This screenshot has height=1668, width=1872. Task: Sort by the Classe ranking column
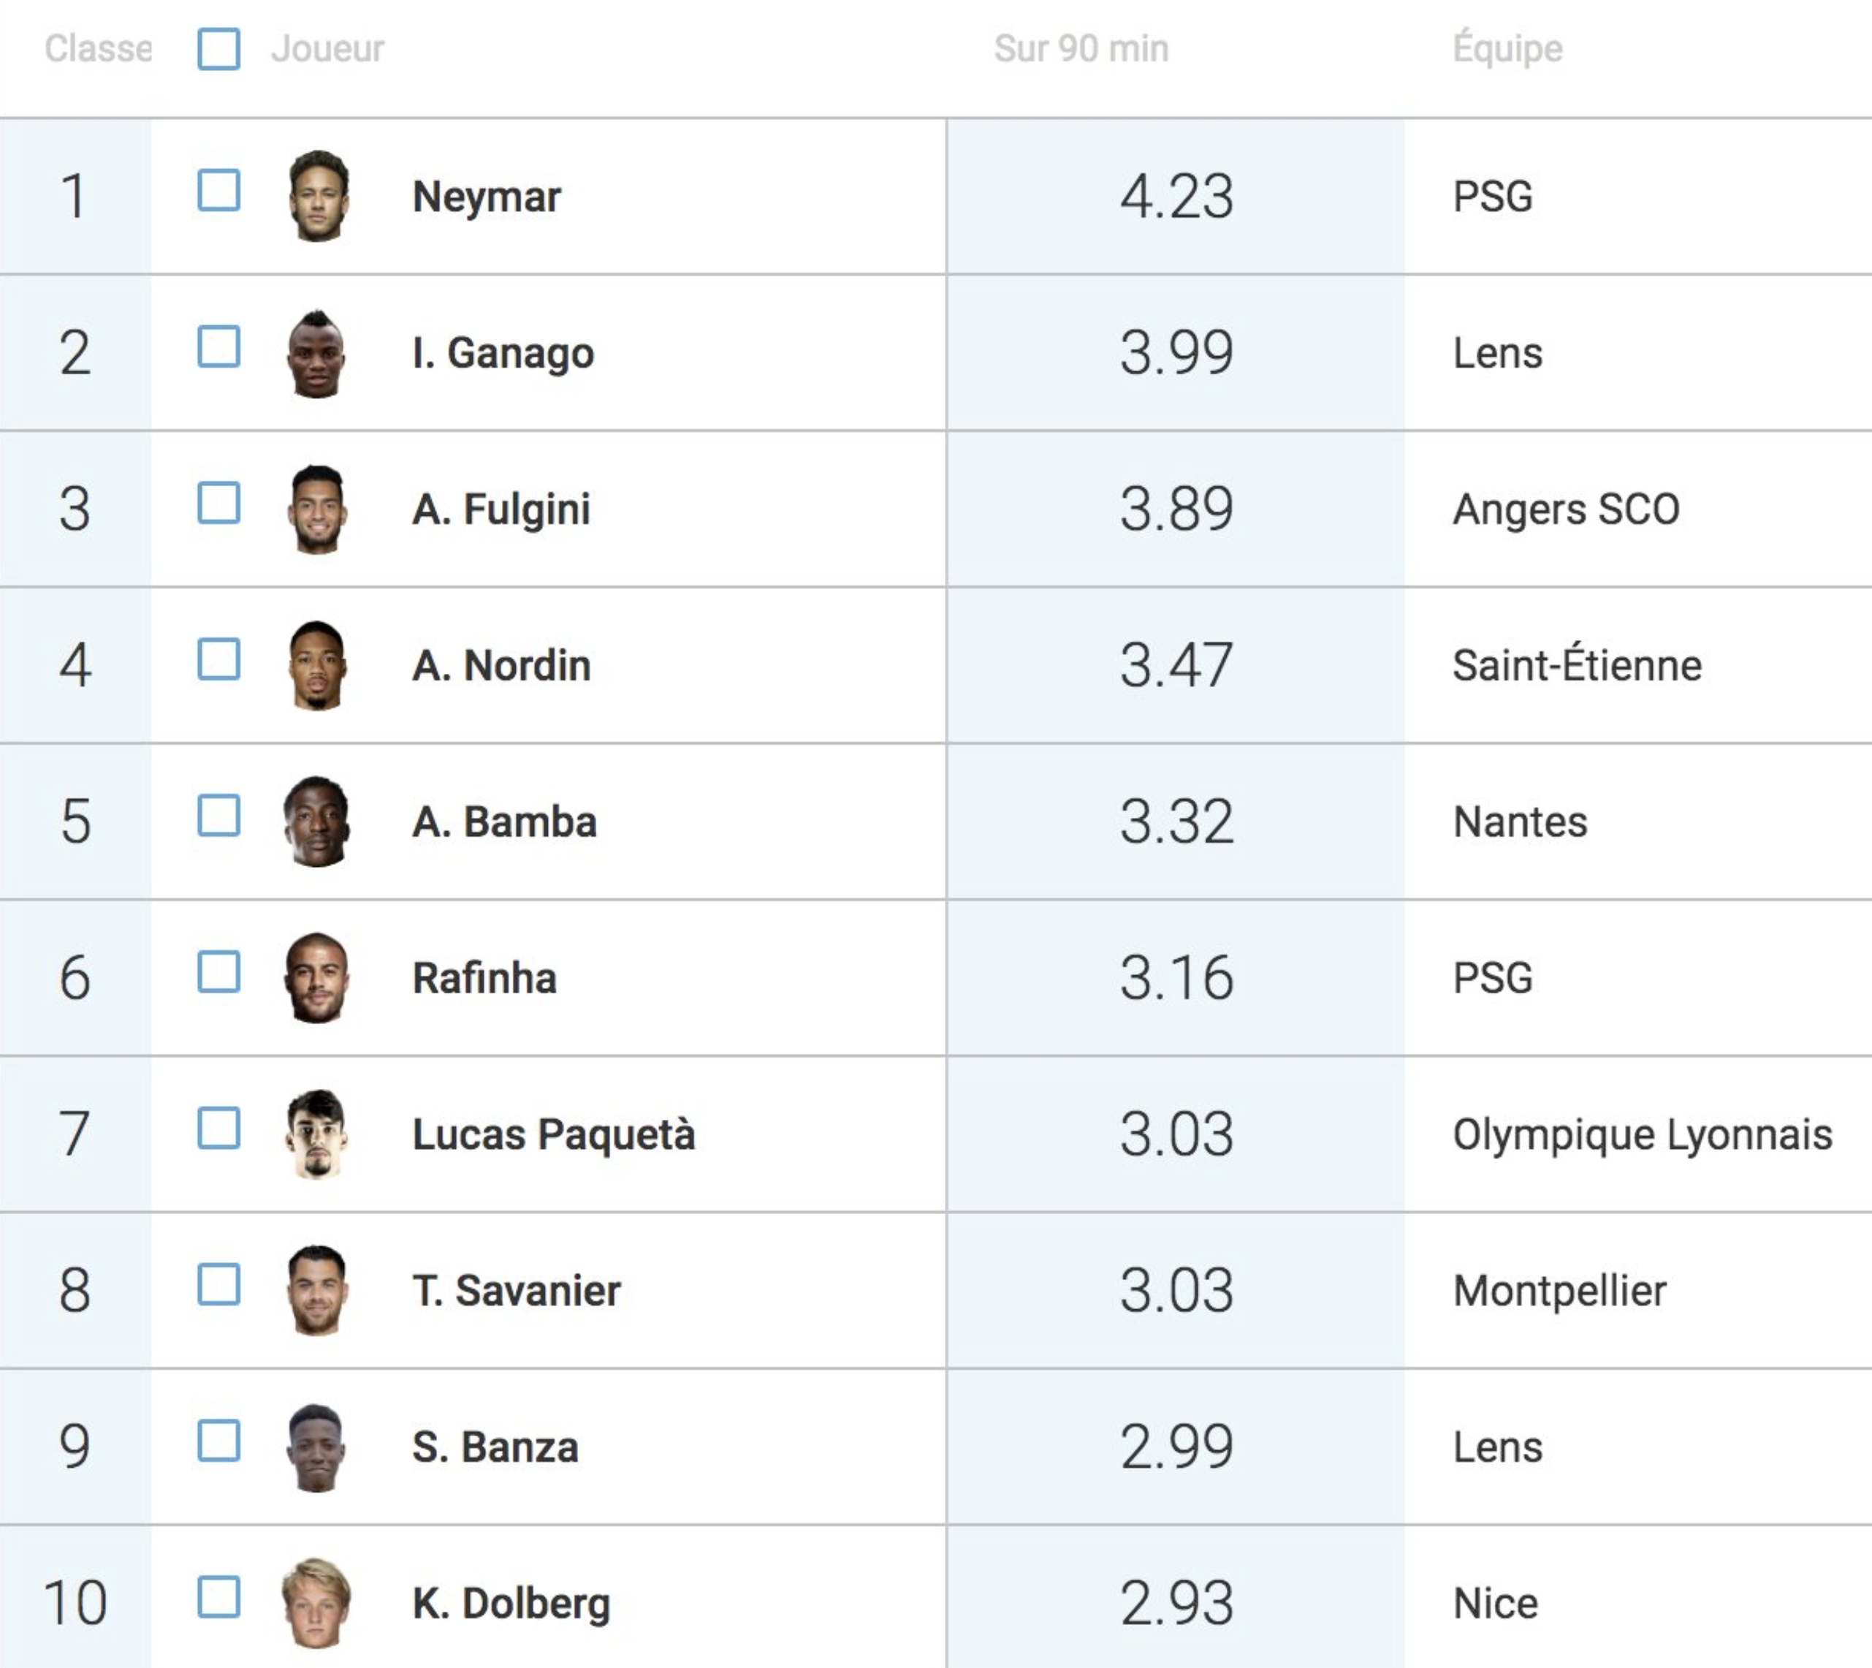point(97,48)
